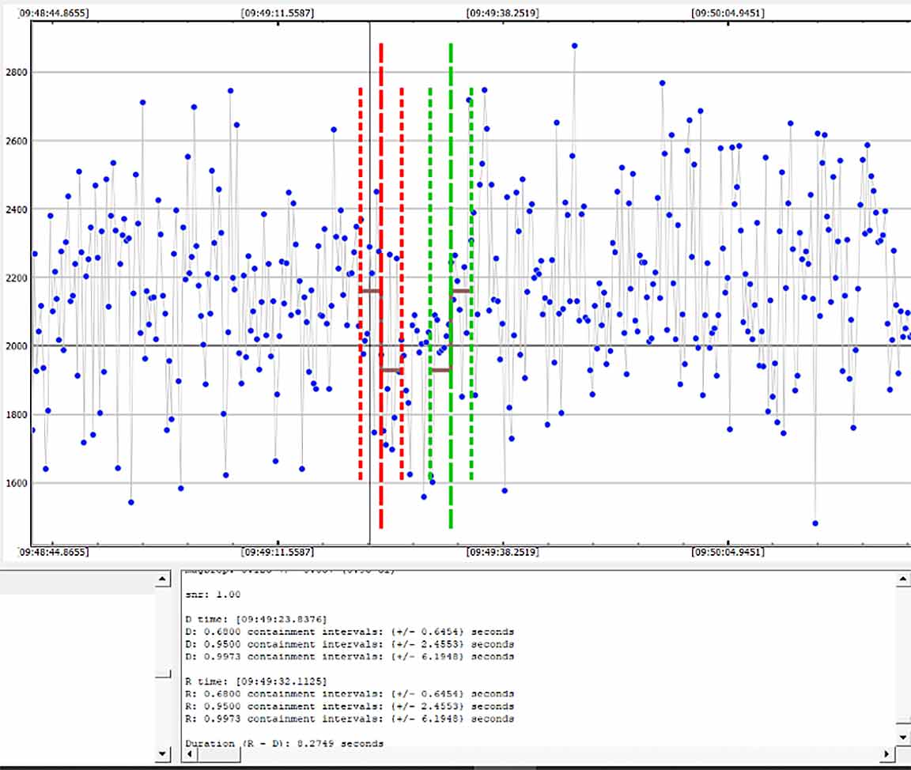The image size is (911, 770).
Task: Click the lowest data point near 1500
Action: [x=815, y=523]
